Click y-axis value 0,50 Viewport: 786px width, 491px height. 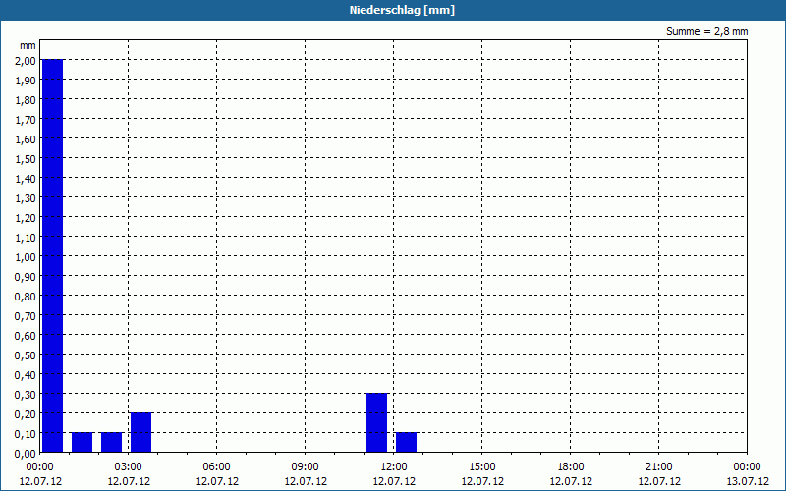tap(27, 355)
